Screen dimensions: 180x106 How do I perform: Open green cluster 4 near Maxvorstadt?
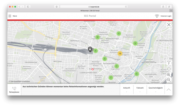click(x=119, y=34)
